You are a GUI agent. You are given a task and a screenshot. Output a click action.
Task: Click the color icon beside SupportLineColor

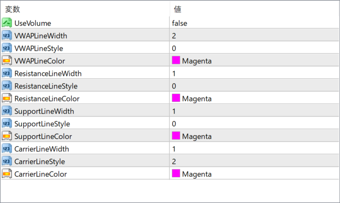pyautogui.click(x=7, y=136)
